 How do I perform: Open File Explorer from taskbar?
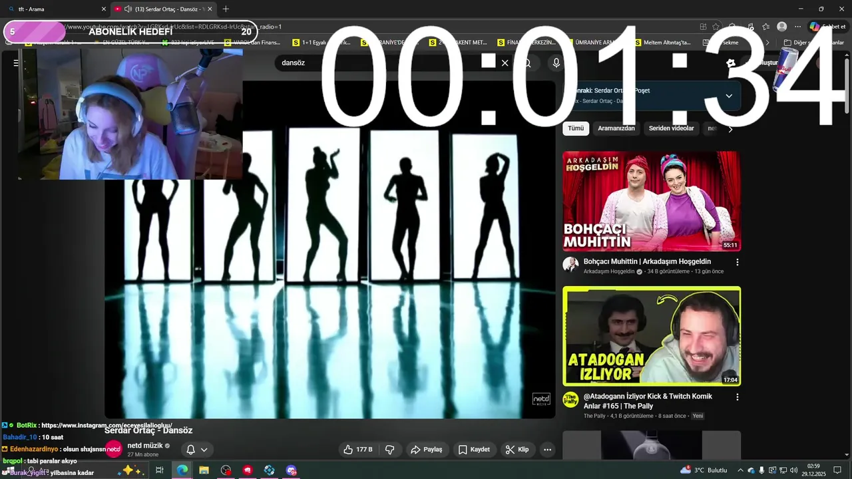(204, 470)
